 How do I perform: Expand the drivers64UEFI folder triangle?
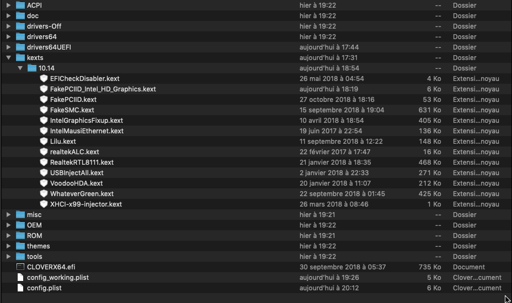click(x=8, y=47)
